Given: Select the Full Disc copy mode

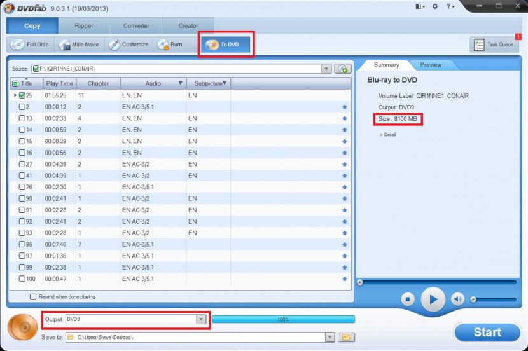Looking at the screenshot, I should pos(30,45).
